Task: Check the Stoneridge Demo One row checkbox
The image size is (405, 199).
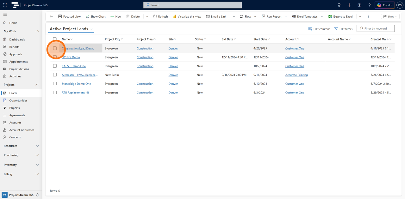Action: point(55,84)
